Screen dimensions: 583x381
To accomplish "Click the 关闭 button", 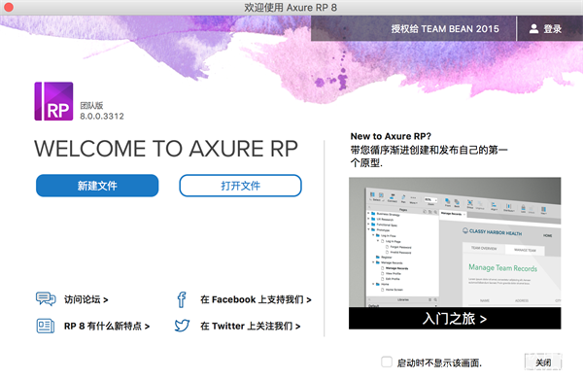I will tap(543, 362).
